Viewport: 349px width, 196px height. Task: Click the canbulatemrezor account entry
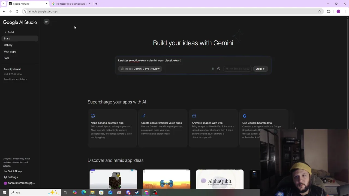point(19,183)
